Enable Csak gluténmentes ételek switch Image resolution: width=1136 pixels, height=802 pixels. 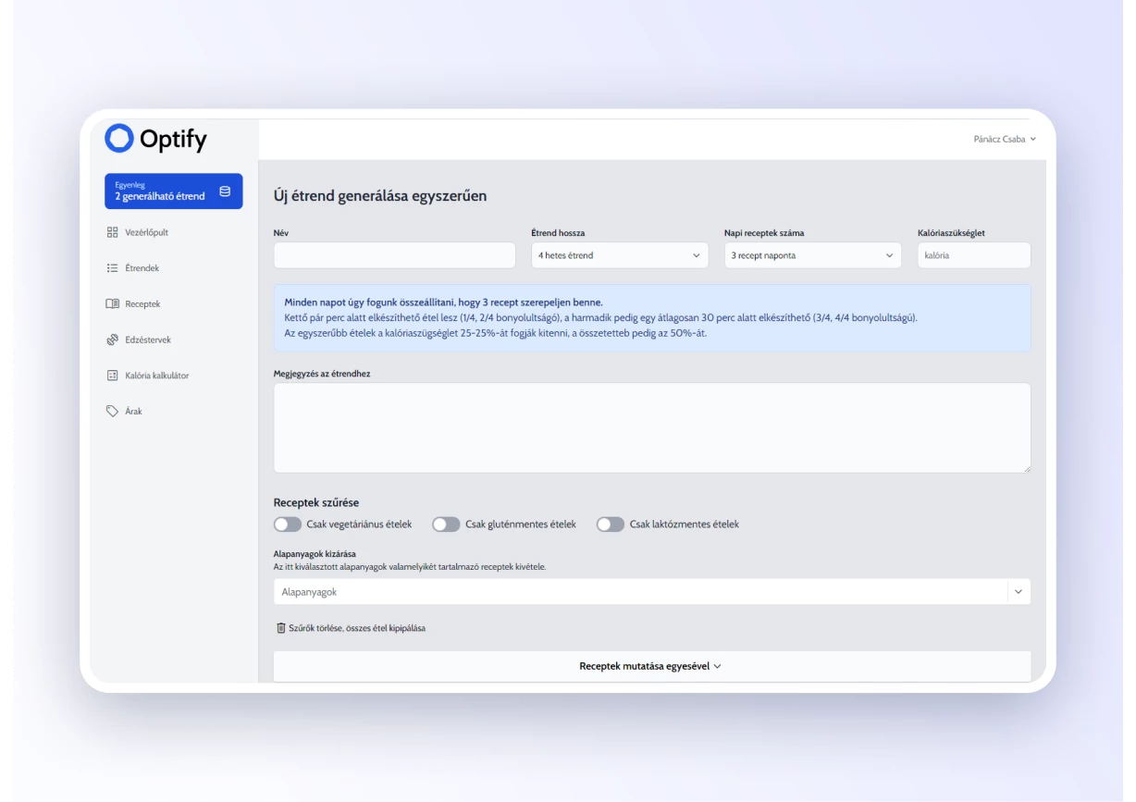pos(446,524)
